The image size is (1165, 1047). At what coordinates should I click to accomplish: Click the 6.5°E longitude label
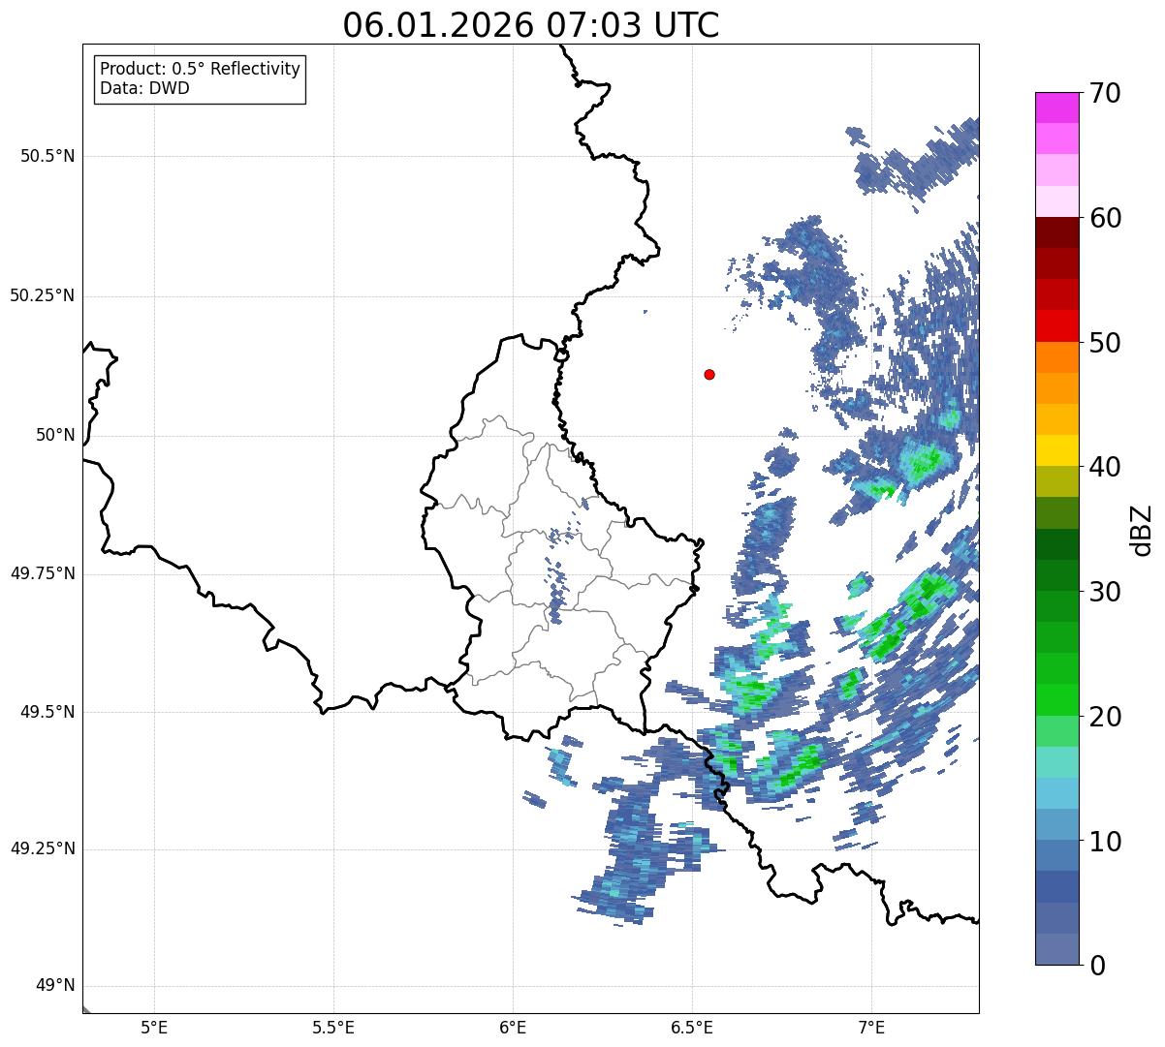click(x=692, y=1027)
